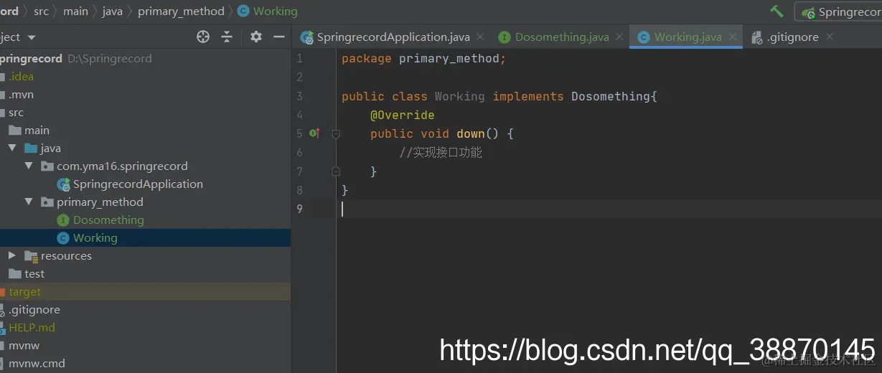Screen dimensions: 882x373
Task: Click line number 3 in the gutter
Action: pos(299,96)
